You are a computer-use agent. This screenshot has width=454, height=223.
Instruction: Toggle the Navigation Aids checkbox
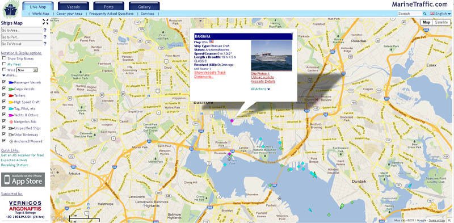[4, 121]
